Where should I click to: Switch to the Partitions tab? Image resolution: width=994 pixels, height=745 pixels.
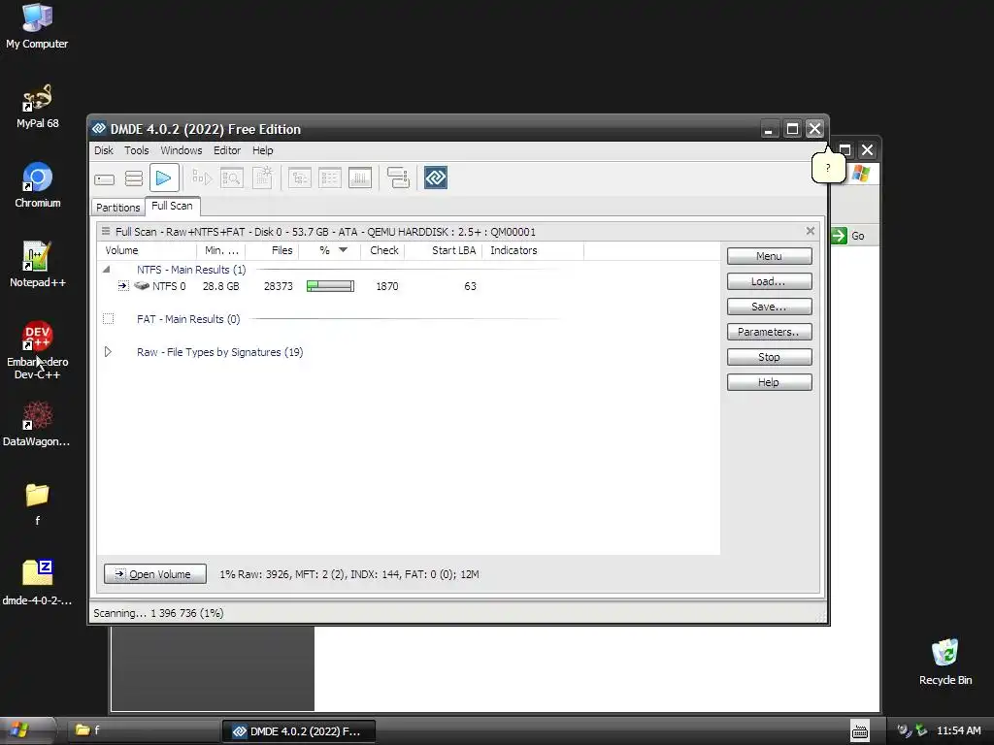coord(117,208)
